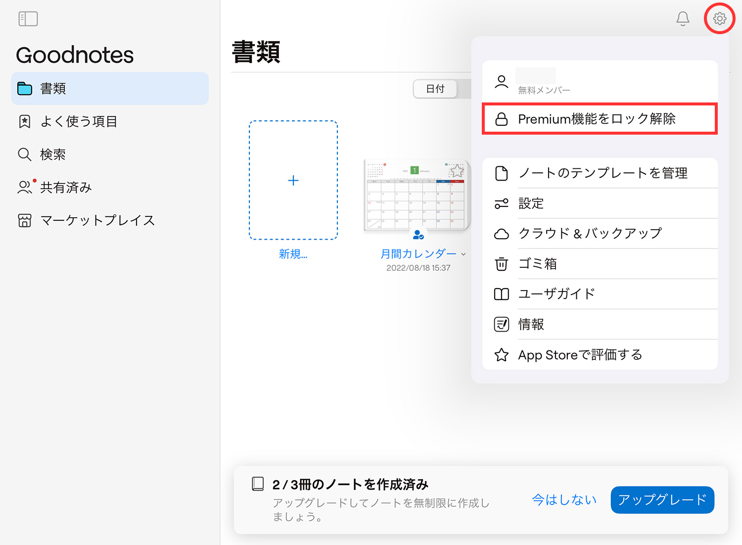Expand 月間カレンダー title chevron

tap(464, 254)
